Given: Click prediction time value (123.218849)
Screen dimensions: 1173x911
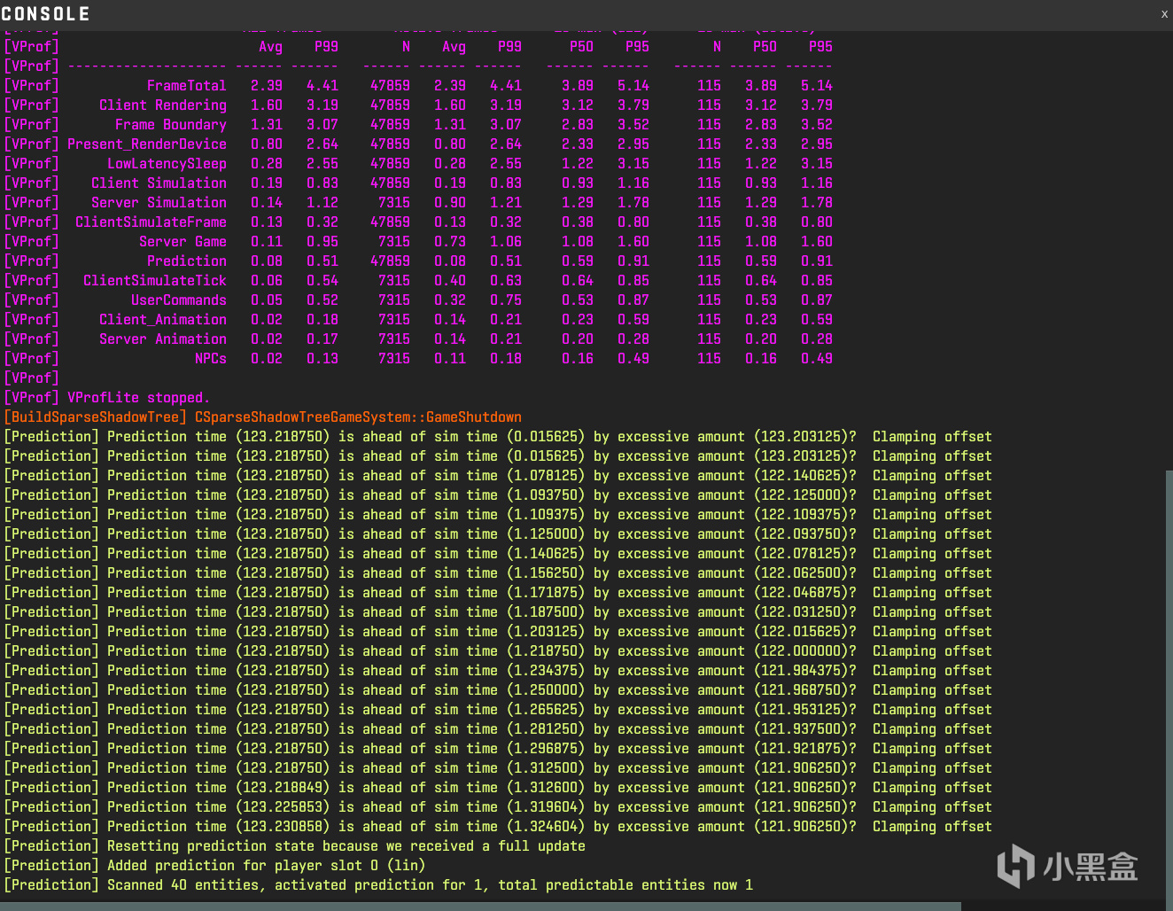Looking at the screenshot, I should [x=283, y=788].
